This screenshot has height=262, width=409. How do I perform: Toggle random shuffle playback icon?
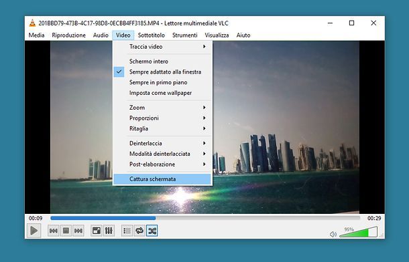pos(152,231)
